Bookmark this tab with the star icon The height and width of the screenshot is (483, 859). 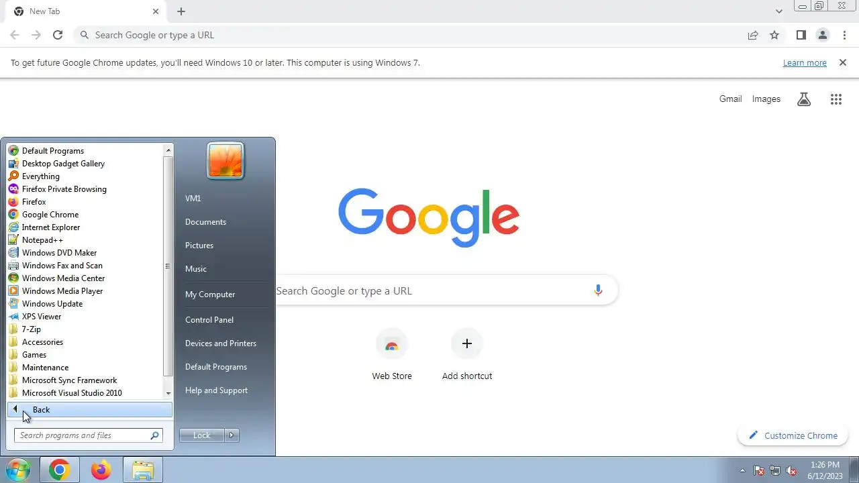pyautogui.click(x=774, y=35)
